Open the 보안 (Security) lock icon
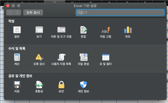This screenshot has width=168, height=103. [61, 85]
